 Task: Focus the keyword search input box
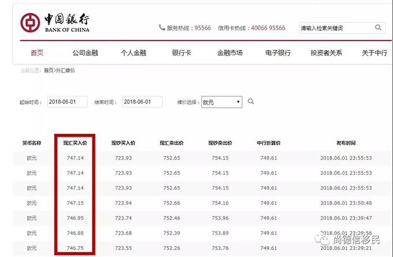(335, 28)
